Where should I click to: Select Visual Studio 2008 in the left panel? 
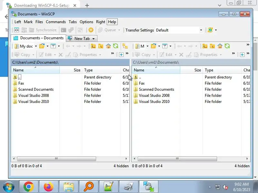[x=34, y=96]
